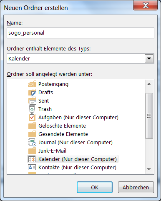The height and width of the screenshot is (201, 161).
Task: Confirm folder creation with OK
Action: click(95, 187)
